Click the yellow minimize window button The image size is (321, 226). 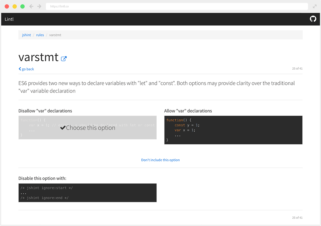click(15, 7)
